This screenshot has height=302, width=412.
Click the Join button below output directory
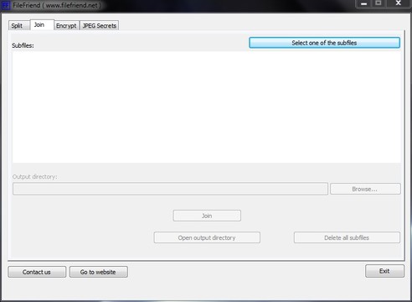click(x=207, y=216)
